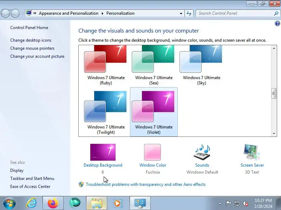Select the Windows 7 Ultimate (Violet) theme
The width and height of the screenshot is (281, 210).
pyautogui.click(x=154, y=113)
